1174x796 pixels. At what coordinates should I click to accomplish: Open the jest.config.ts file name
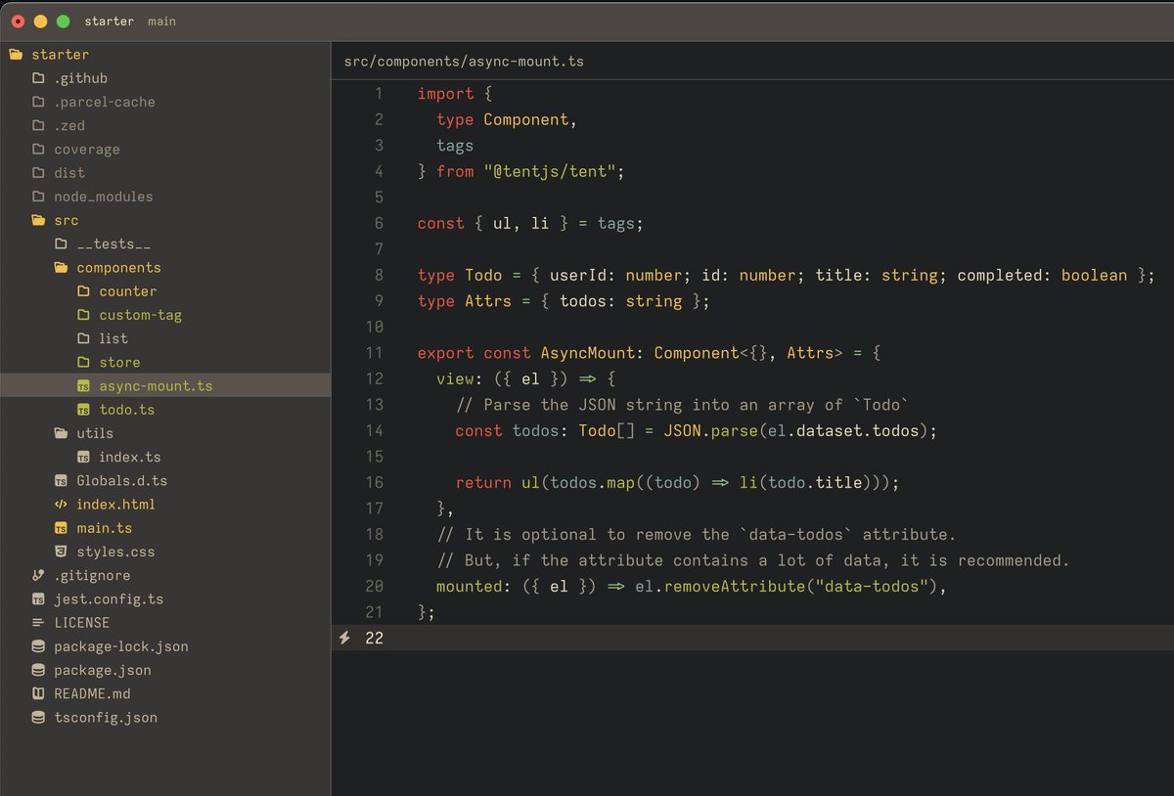(109, 598)
